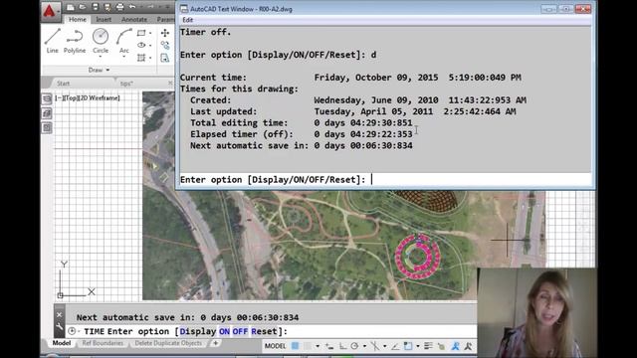Click the Save As icon in Quick Access
Viewport: 637px width, 358px height.
[107, 7]
